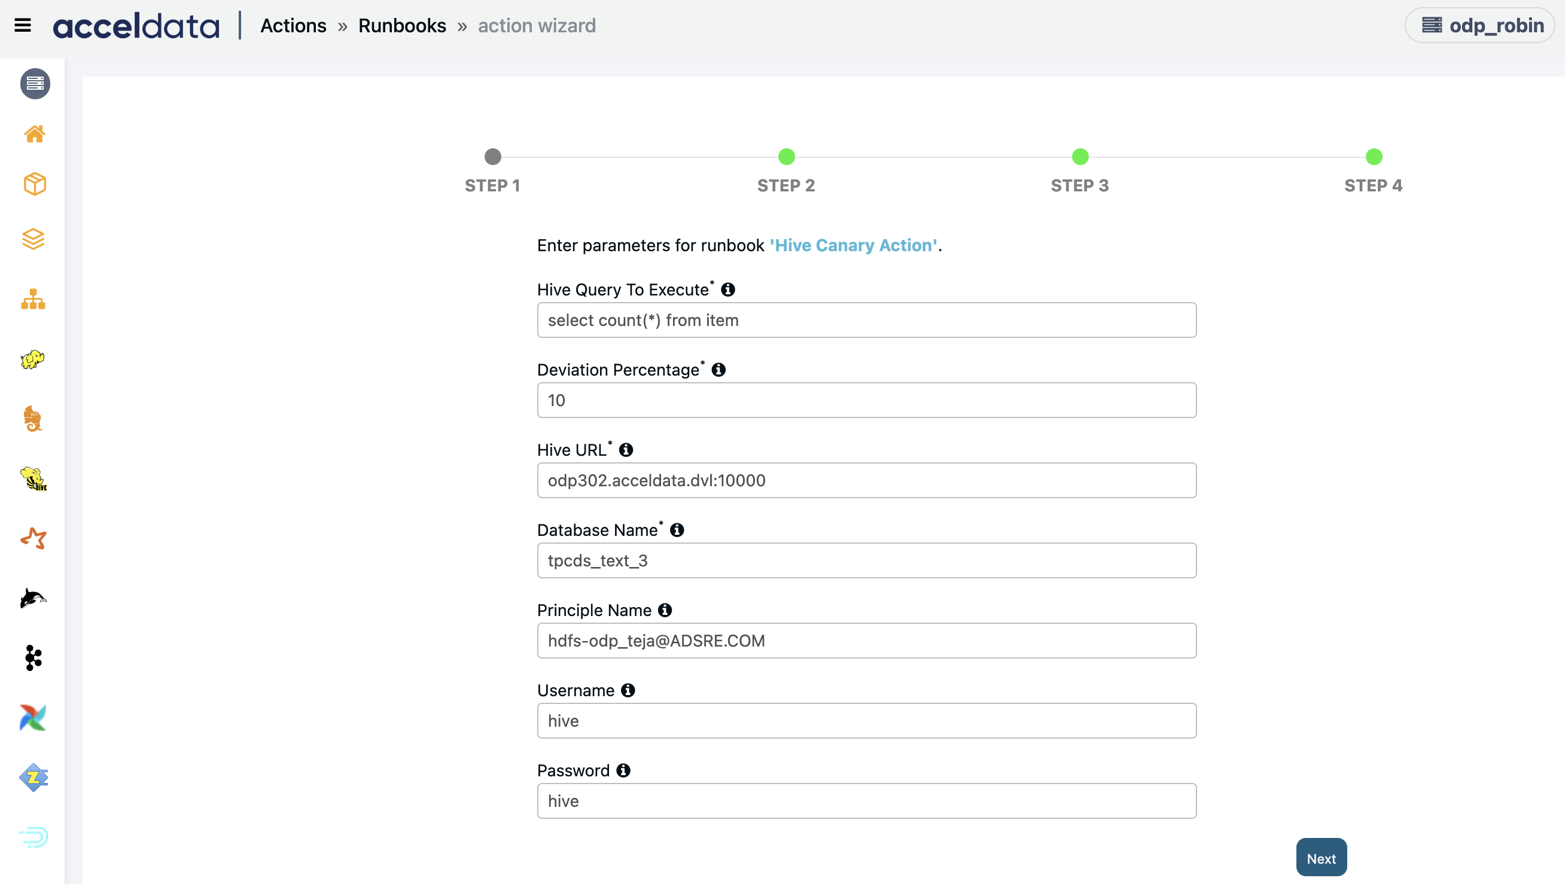
Task: Focus the Database Name field
Action: [x=867, y=561]
